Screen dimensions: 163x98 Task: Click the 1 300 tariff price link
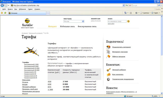[50, 90]
